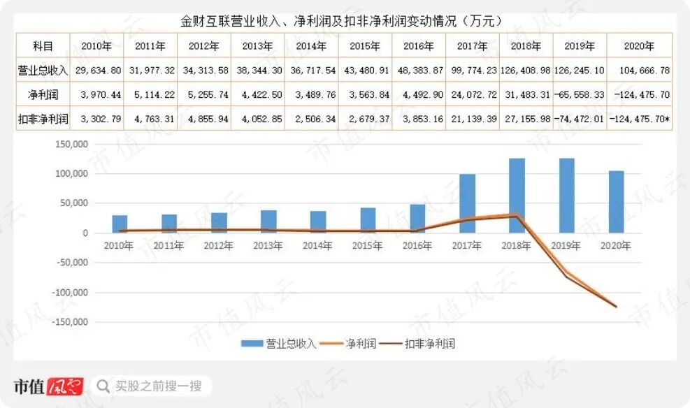
Task: Click the 2013年 table header cell
Action: pyautogui.click(x=258, y=45)
